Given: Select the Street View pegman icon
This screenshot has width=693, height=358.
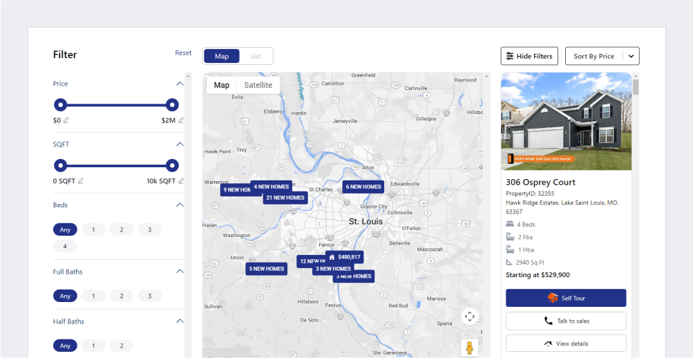Looking at the screenshot, I should click(469, 348).
